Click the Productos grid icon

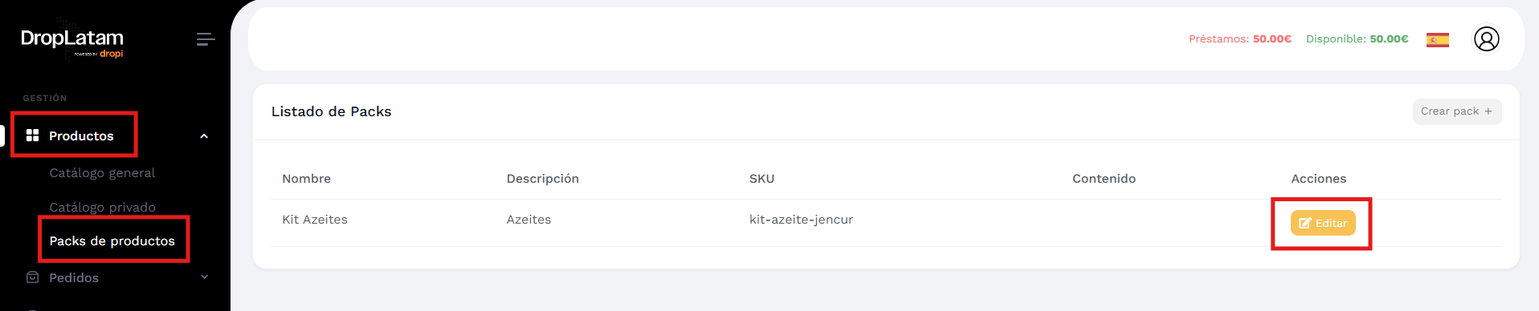(32, 135)
